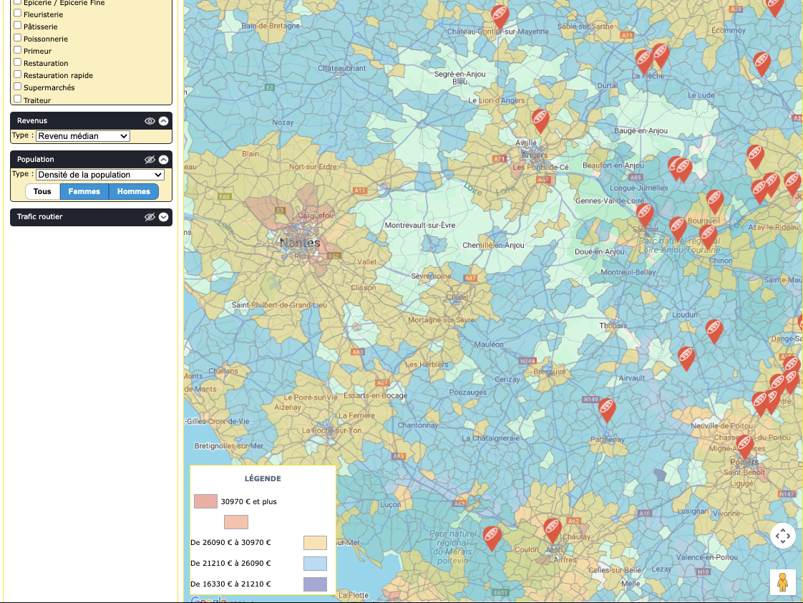Screen dimensions: 803x603
Task: Click bakery marker above Bourgueil
Action: click(x=714, y=201)
